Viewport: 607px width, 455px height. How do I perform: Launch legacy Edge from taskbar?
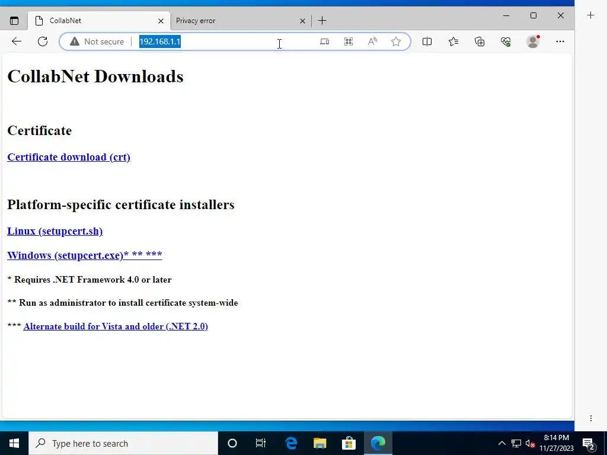(x=291, y=443)
